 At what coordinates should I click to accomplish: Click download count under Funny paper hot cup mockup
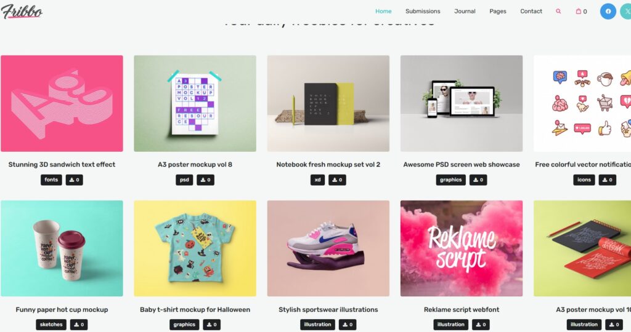pyautogui.click(x=79, y=325)
